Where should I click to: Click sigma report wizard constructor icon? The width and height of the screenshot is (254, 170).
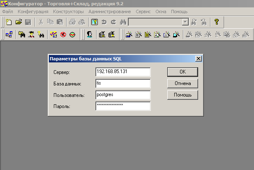pos(157,34)
